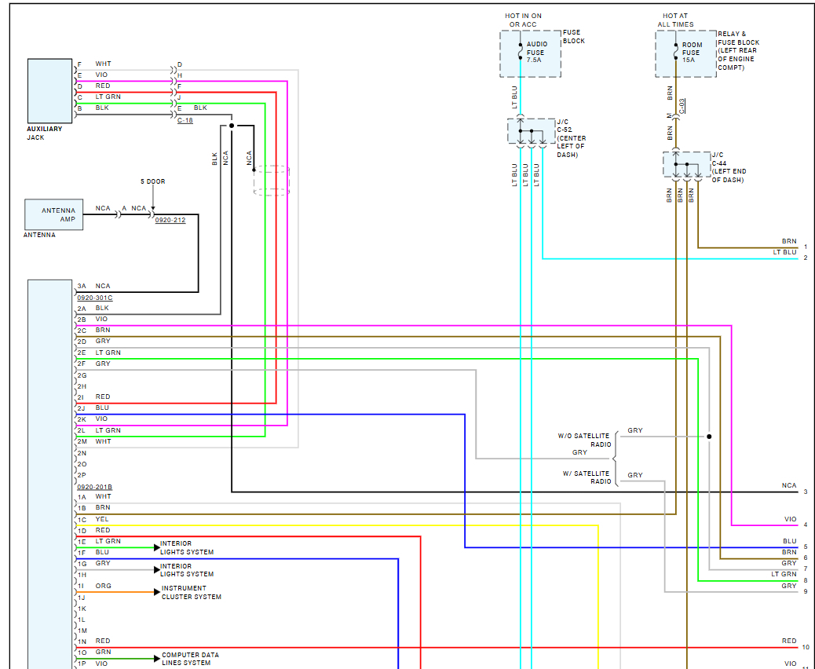815x669 pixels.
Task: Click the Computer Data Lines System arrow
Action: tap(157, 659)
